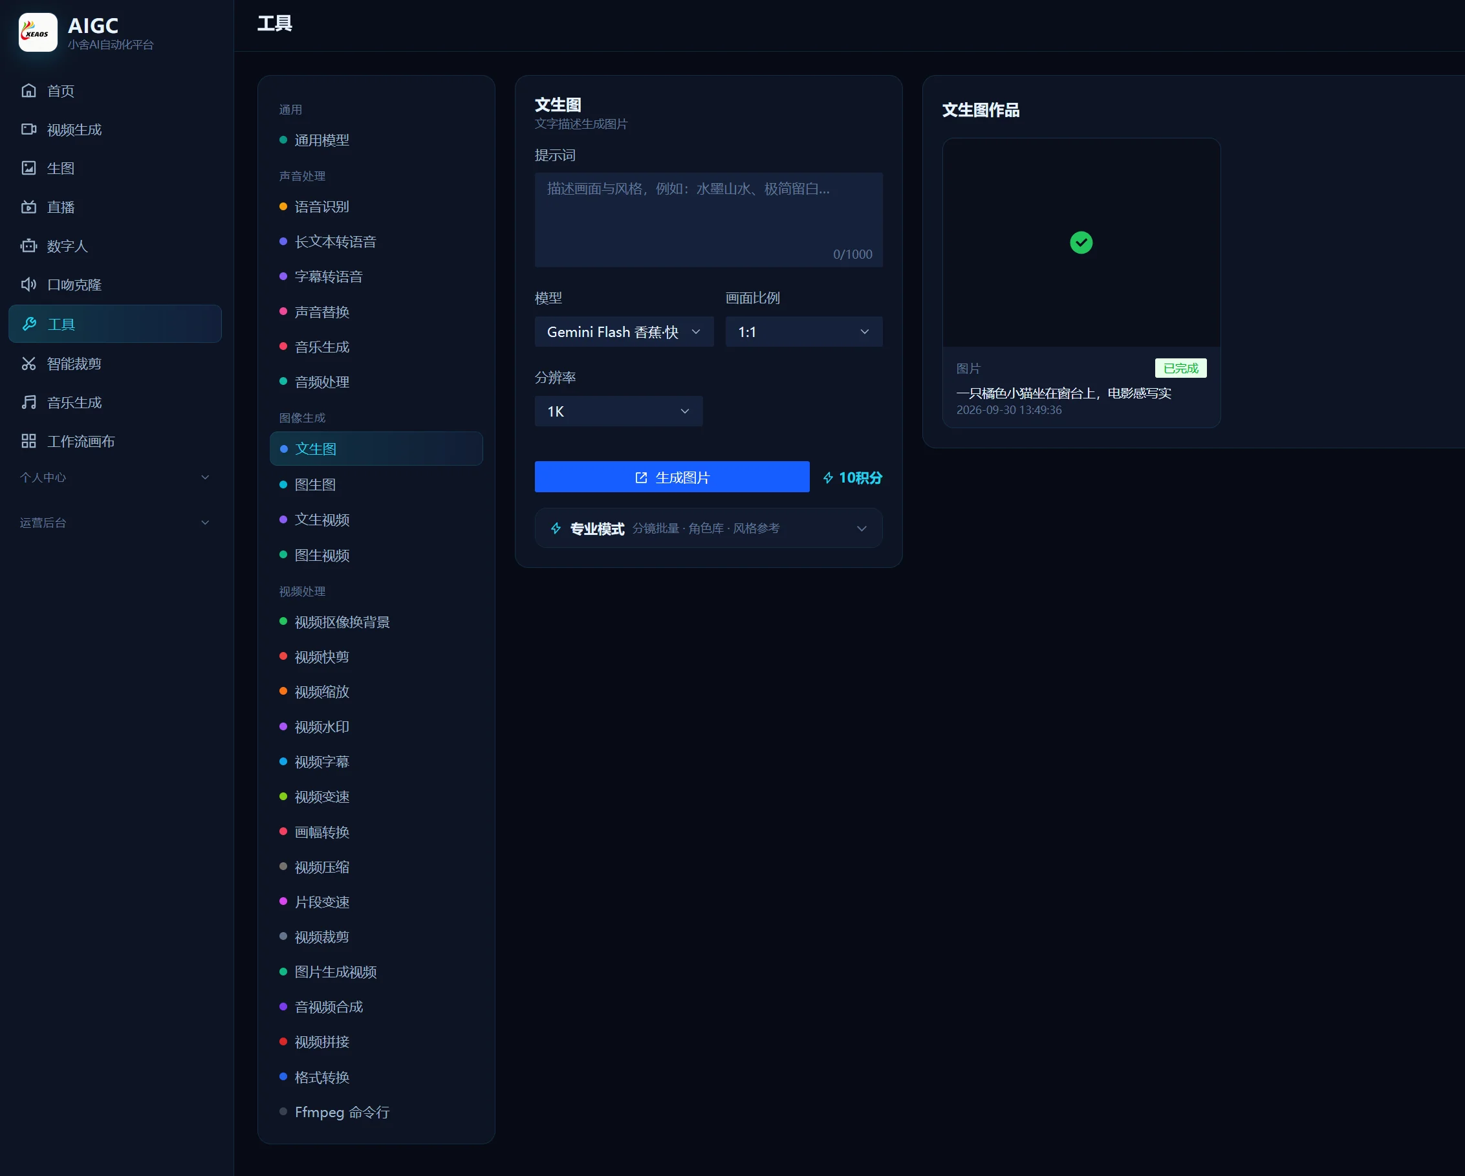Expand the 个人中心 section

115,477
